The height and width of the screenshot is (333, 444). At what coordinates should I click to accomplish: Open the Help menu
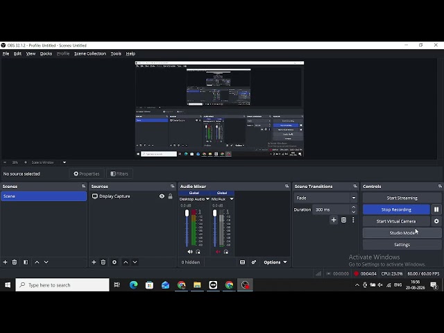coord(130,53)
